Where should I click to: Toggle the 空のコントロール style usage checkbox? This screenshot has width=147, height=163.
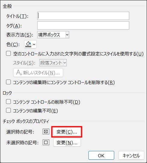[8, 54]
